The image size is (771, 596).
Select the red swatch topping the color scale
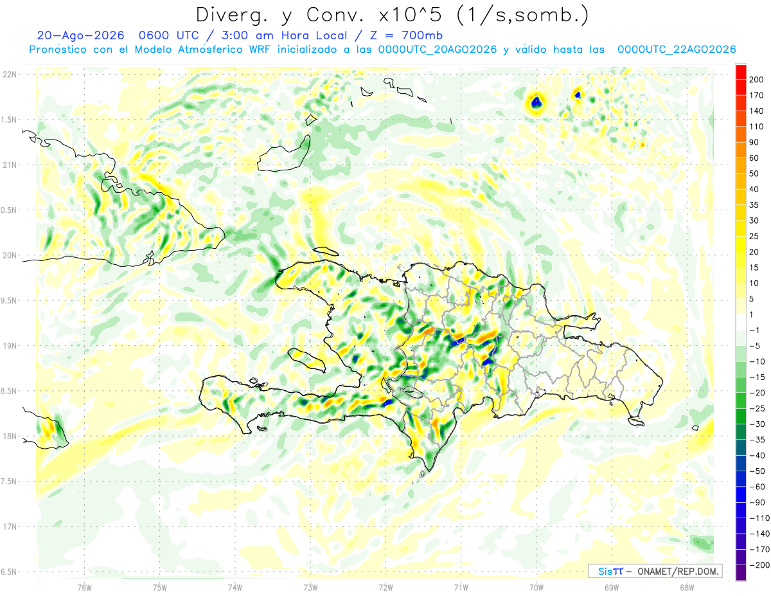click(x=741, y=71)
